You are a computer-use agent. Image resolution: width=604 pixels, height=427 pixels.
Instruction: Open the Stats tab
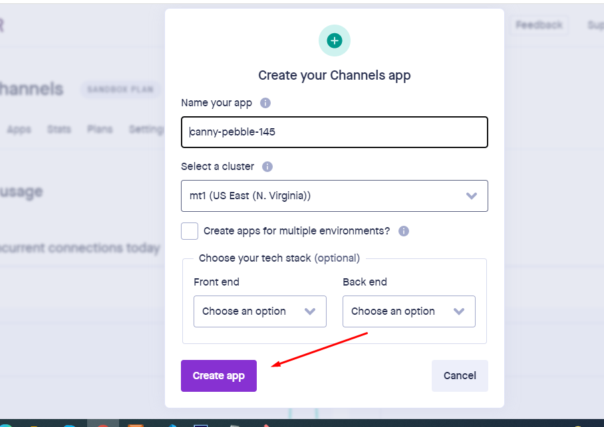pyautogui.click(x=59, y=129)
